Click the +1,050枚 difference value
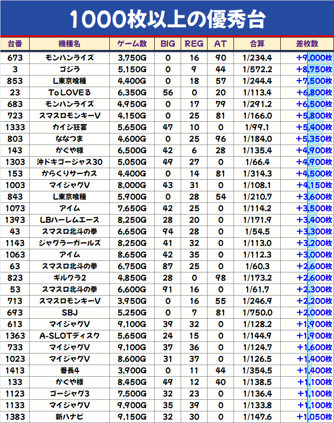Viewport: 334px width, 423px height. click(314, 417)
